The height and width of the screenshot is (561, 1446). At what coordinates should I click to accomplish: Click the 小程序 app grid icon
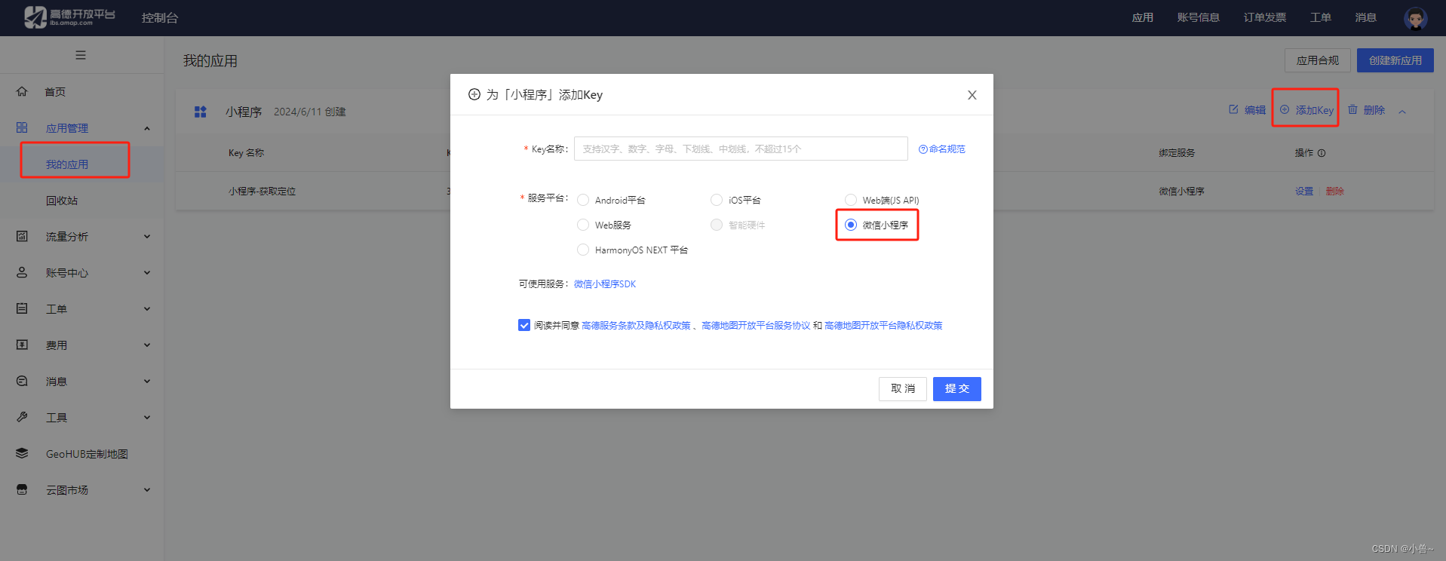click(200, 112)
